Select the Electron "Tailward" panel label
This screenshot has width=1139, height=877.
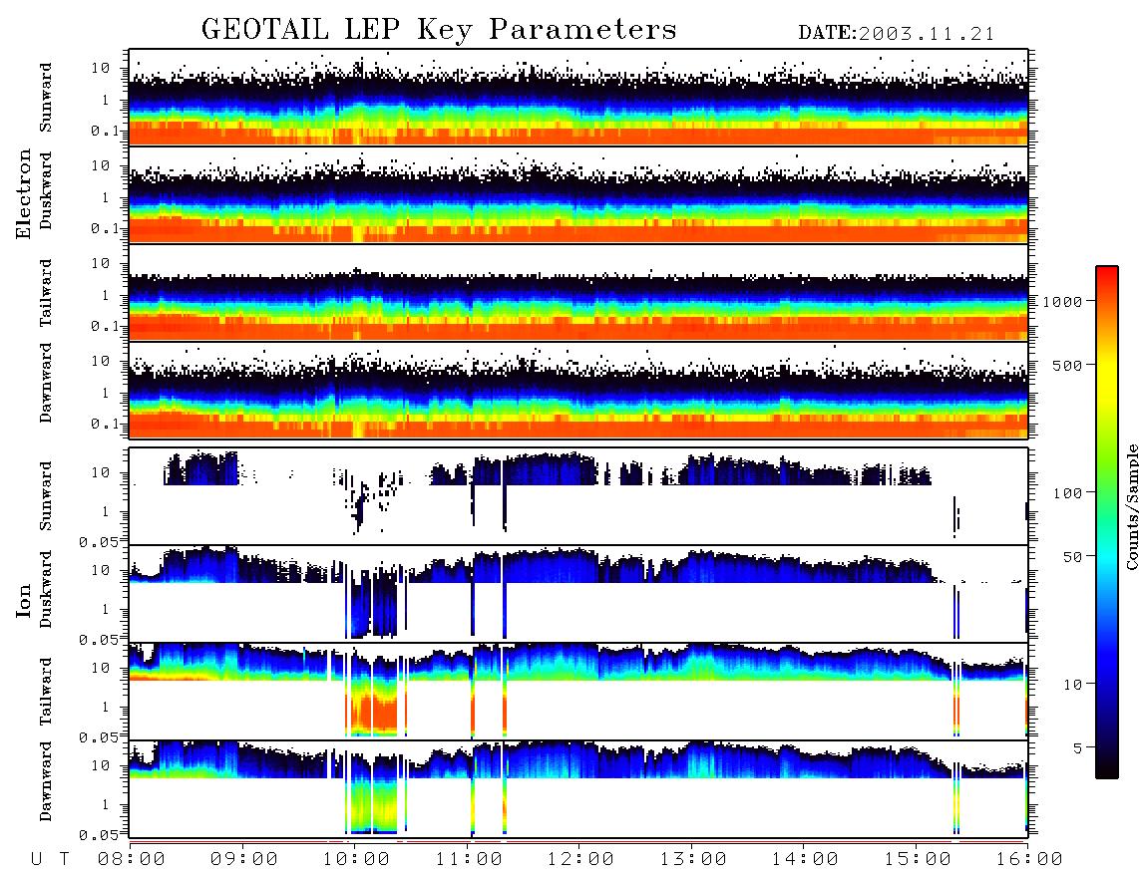pos(46,293)
